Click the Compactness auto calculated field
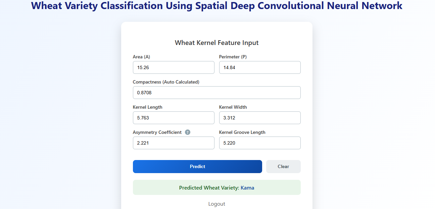Image resolution: width=435 pixels, height=209 pixels. pyautogui.click(x=217, y=93)
